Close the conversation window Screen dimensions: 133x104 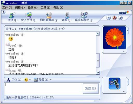click(130, 3)
